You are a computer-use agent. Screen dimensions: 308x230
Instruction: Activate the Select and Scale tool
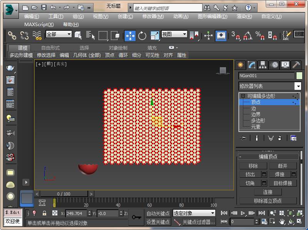(x=154, y=36)
